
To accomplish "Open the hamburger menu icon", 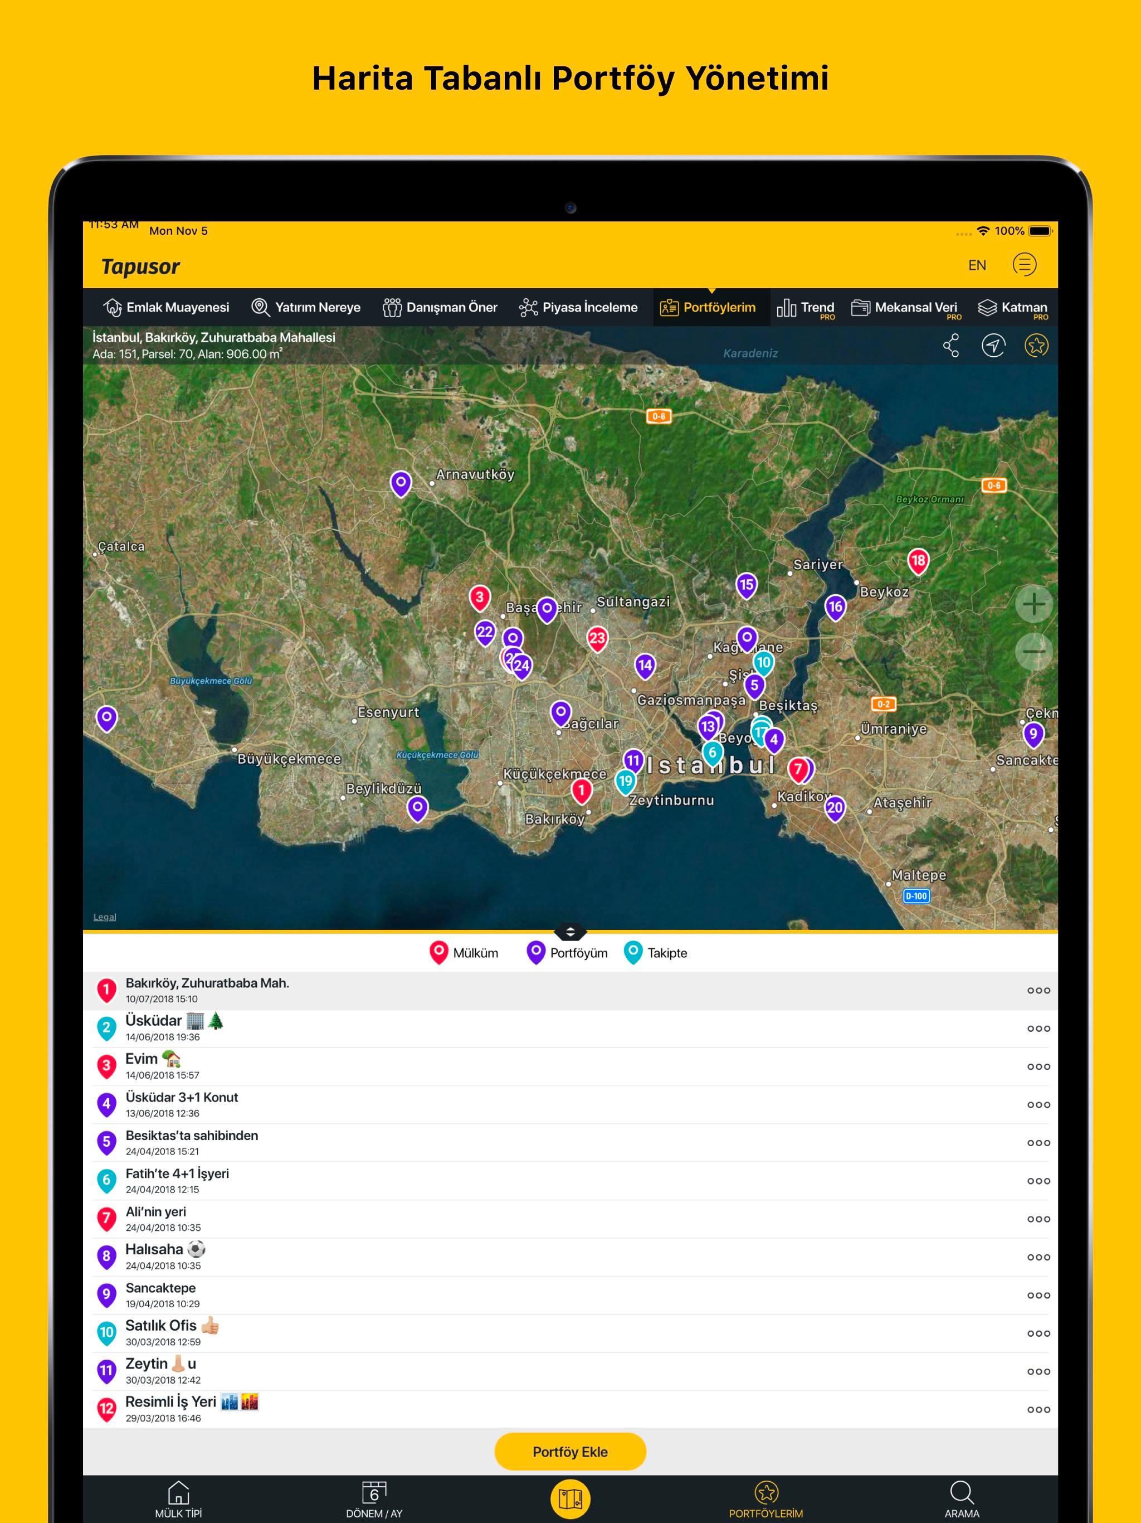I will click(1024, 265).
